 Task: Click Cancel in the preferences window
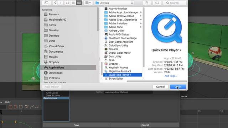click(145, 125)
